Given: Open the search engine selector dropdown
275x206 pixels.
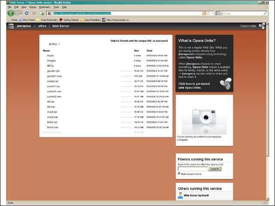Looking at the screenshot, I should click(219, 13).
